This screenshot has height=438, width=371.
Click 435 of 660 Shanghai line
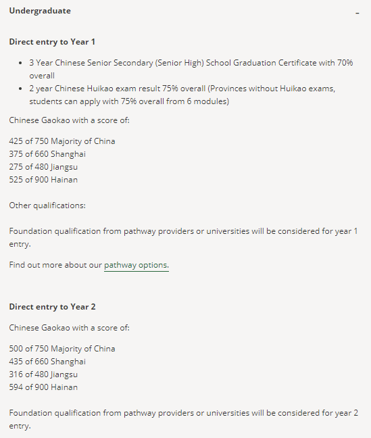coord(47,362)
